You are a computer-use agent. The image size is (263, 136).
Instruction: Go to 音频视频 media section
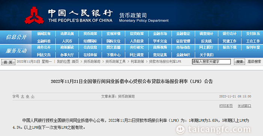[160, 47]
